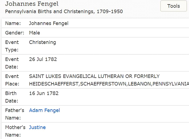Select the Event Type label

[12, 46]
